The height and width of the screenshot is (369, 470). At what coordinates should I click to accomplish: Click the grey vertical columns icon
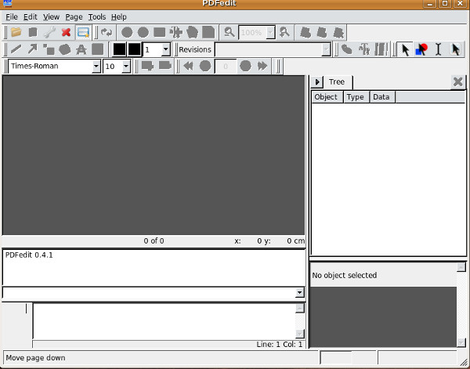[x=381, y=49]
